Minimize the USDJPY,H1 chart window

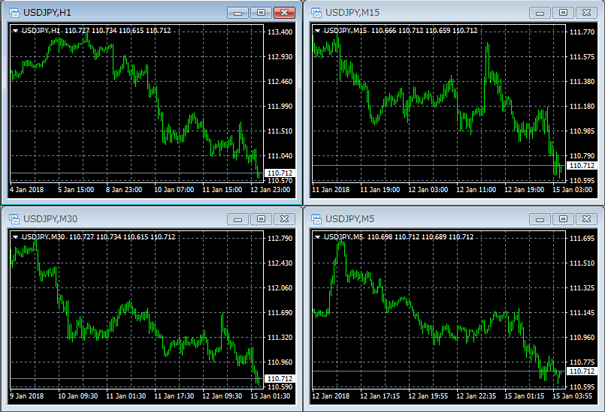pos(237,13)
